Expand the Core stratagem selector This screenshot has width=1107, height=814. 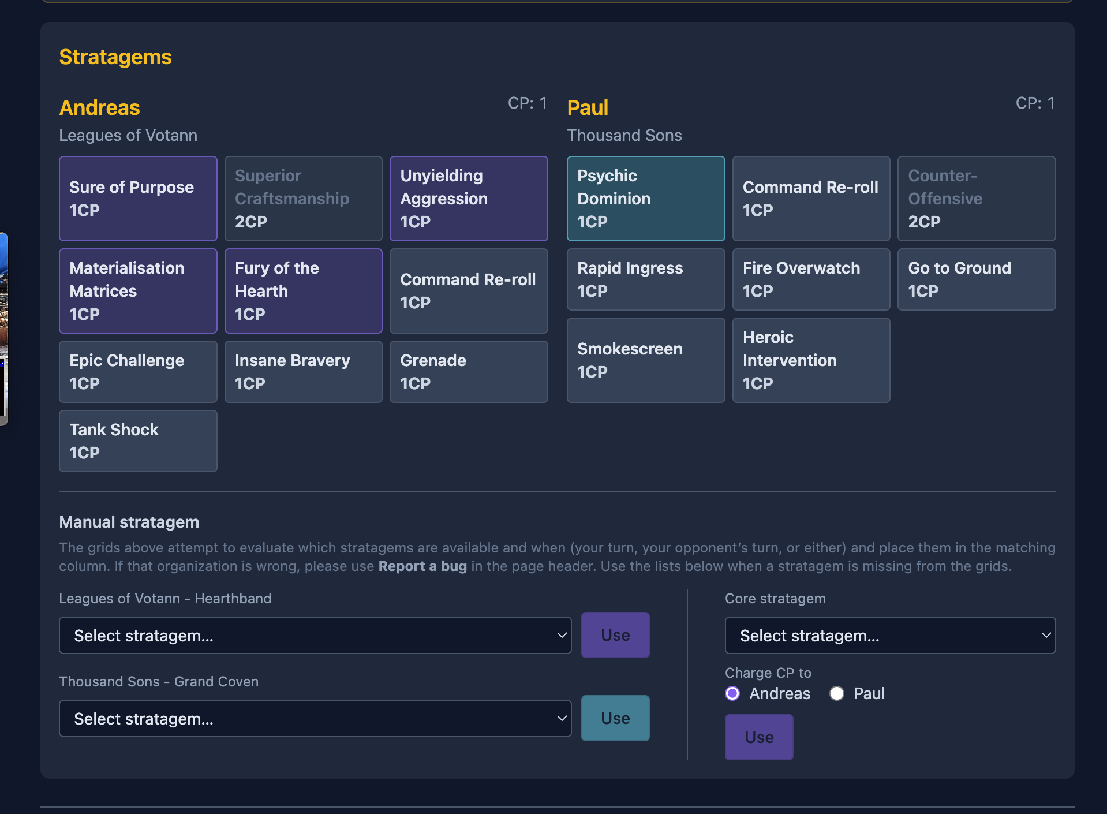[889, 635]
